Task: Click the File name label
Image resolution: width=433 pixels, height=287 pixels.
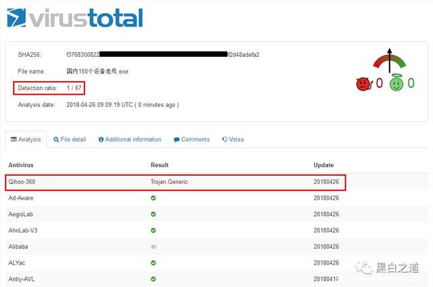Action: click(x=31, y=72)
